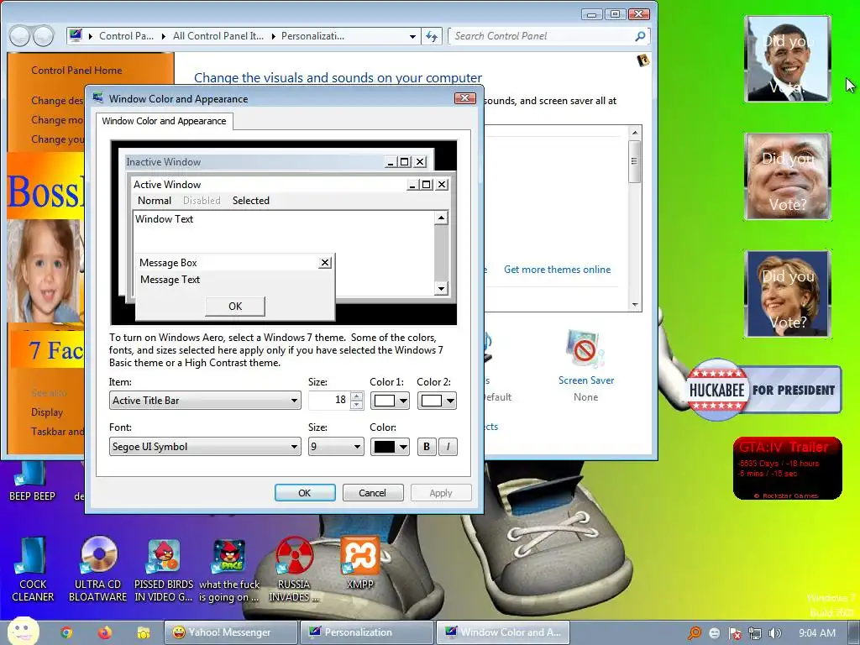Launch Chrome from the taskbar
Image resolution: width=860 pixels, height=645 pixels.
[x=66, y=632]
